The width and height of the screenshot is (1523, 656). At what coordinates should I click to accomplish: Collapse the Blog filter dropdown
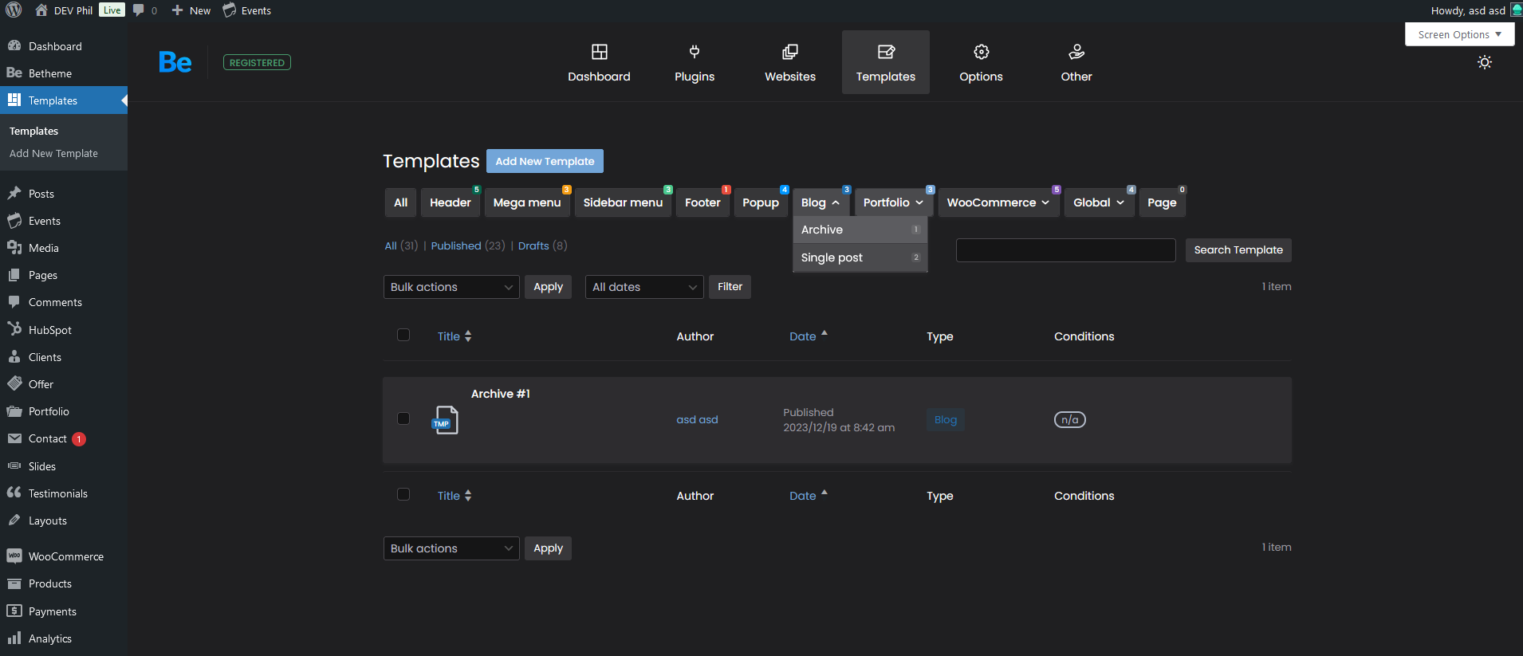[x=821, y=202]
